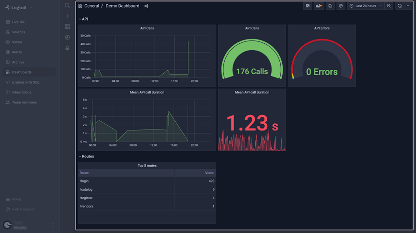Open Explore with SQL
Viewport: 416px width, 233px height.
coord(26,82)
